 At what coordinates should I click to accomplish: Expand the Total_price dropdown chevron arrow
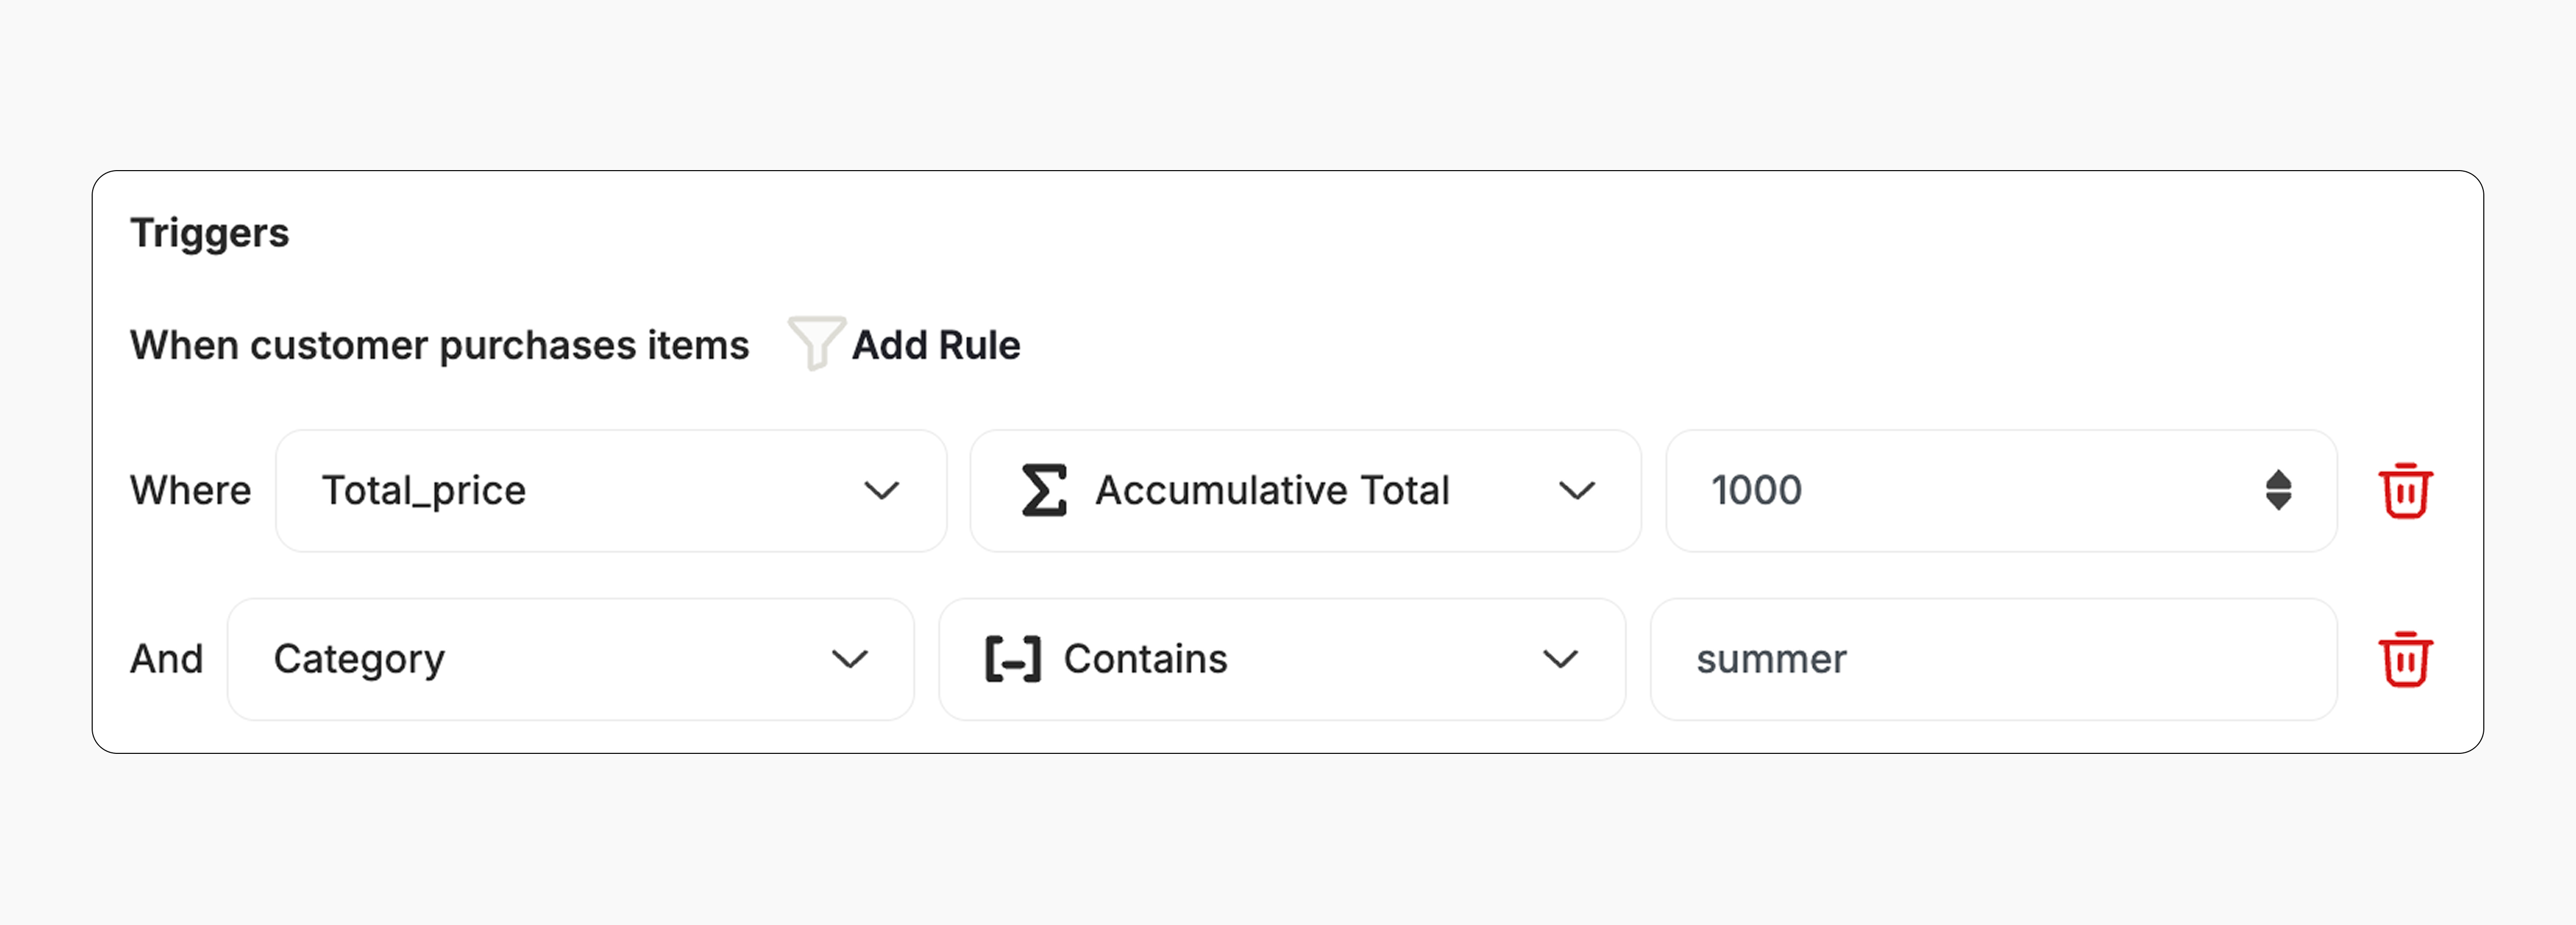[x=881, y=491]
